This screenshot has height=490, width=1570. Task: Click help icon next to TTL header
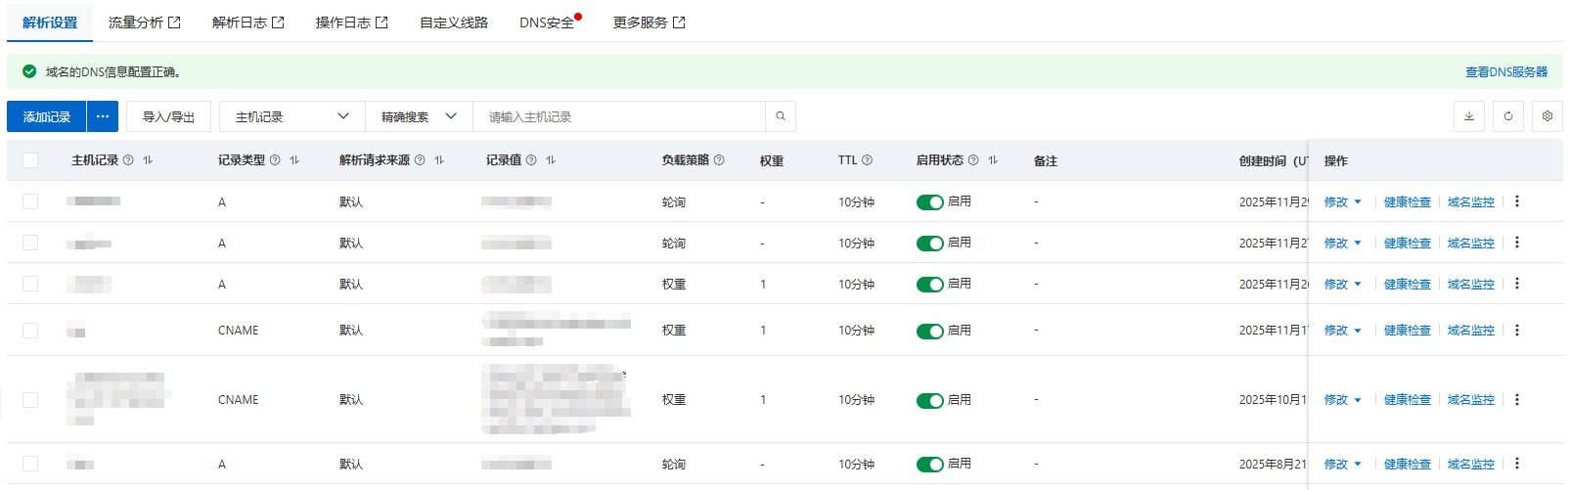click(867, 160)
